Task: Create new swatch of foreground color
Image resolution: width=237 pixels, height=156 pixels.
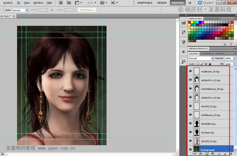Action: click(x=225, y=44)
